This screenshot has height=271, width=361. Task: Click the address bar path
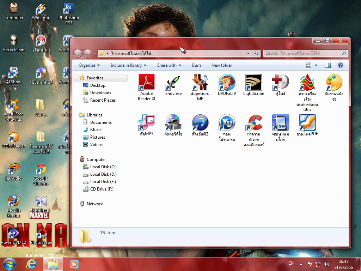tap(131, 54)
